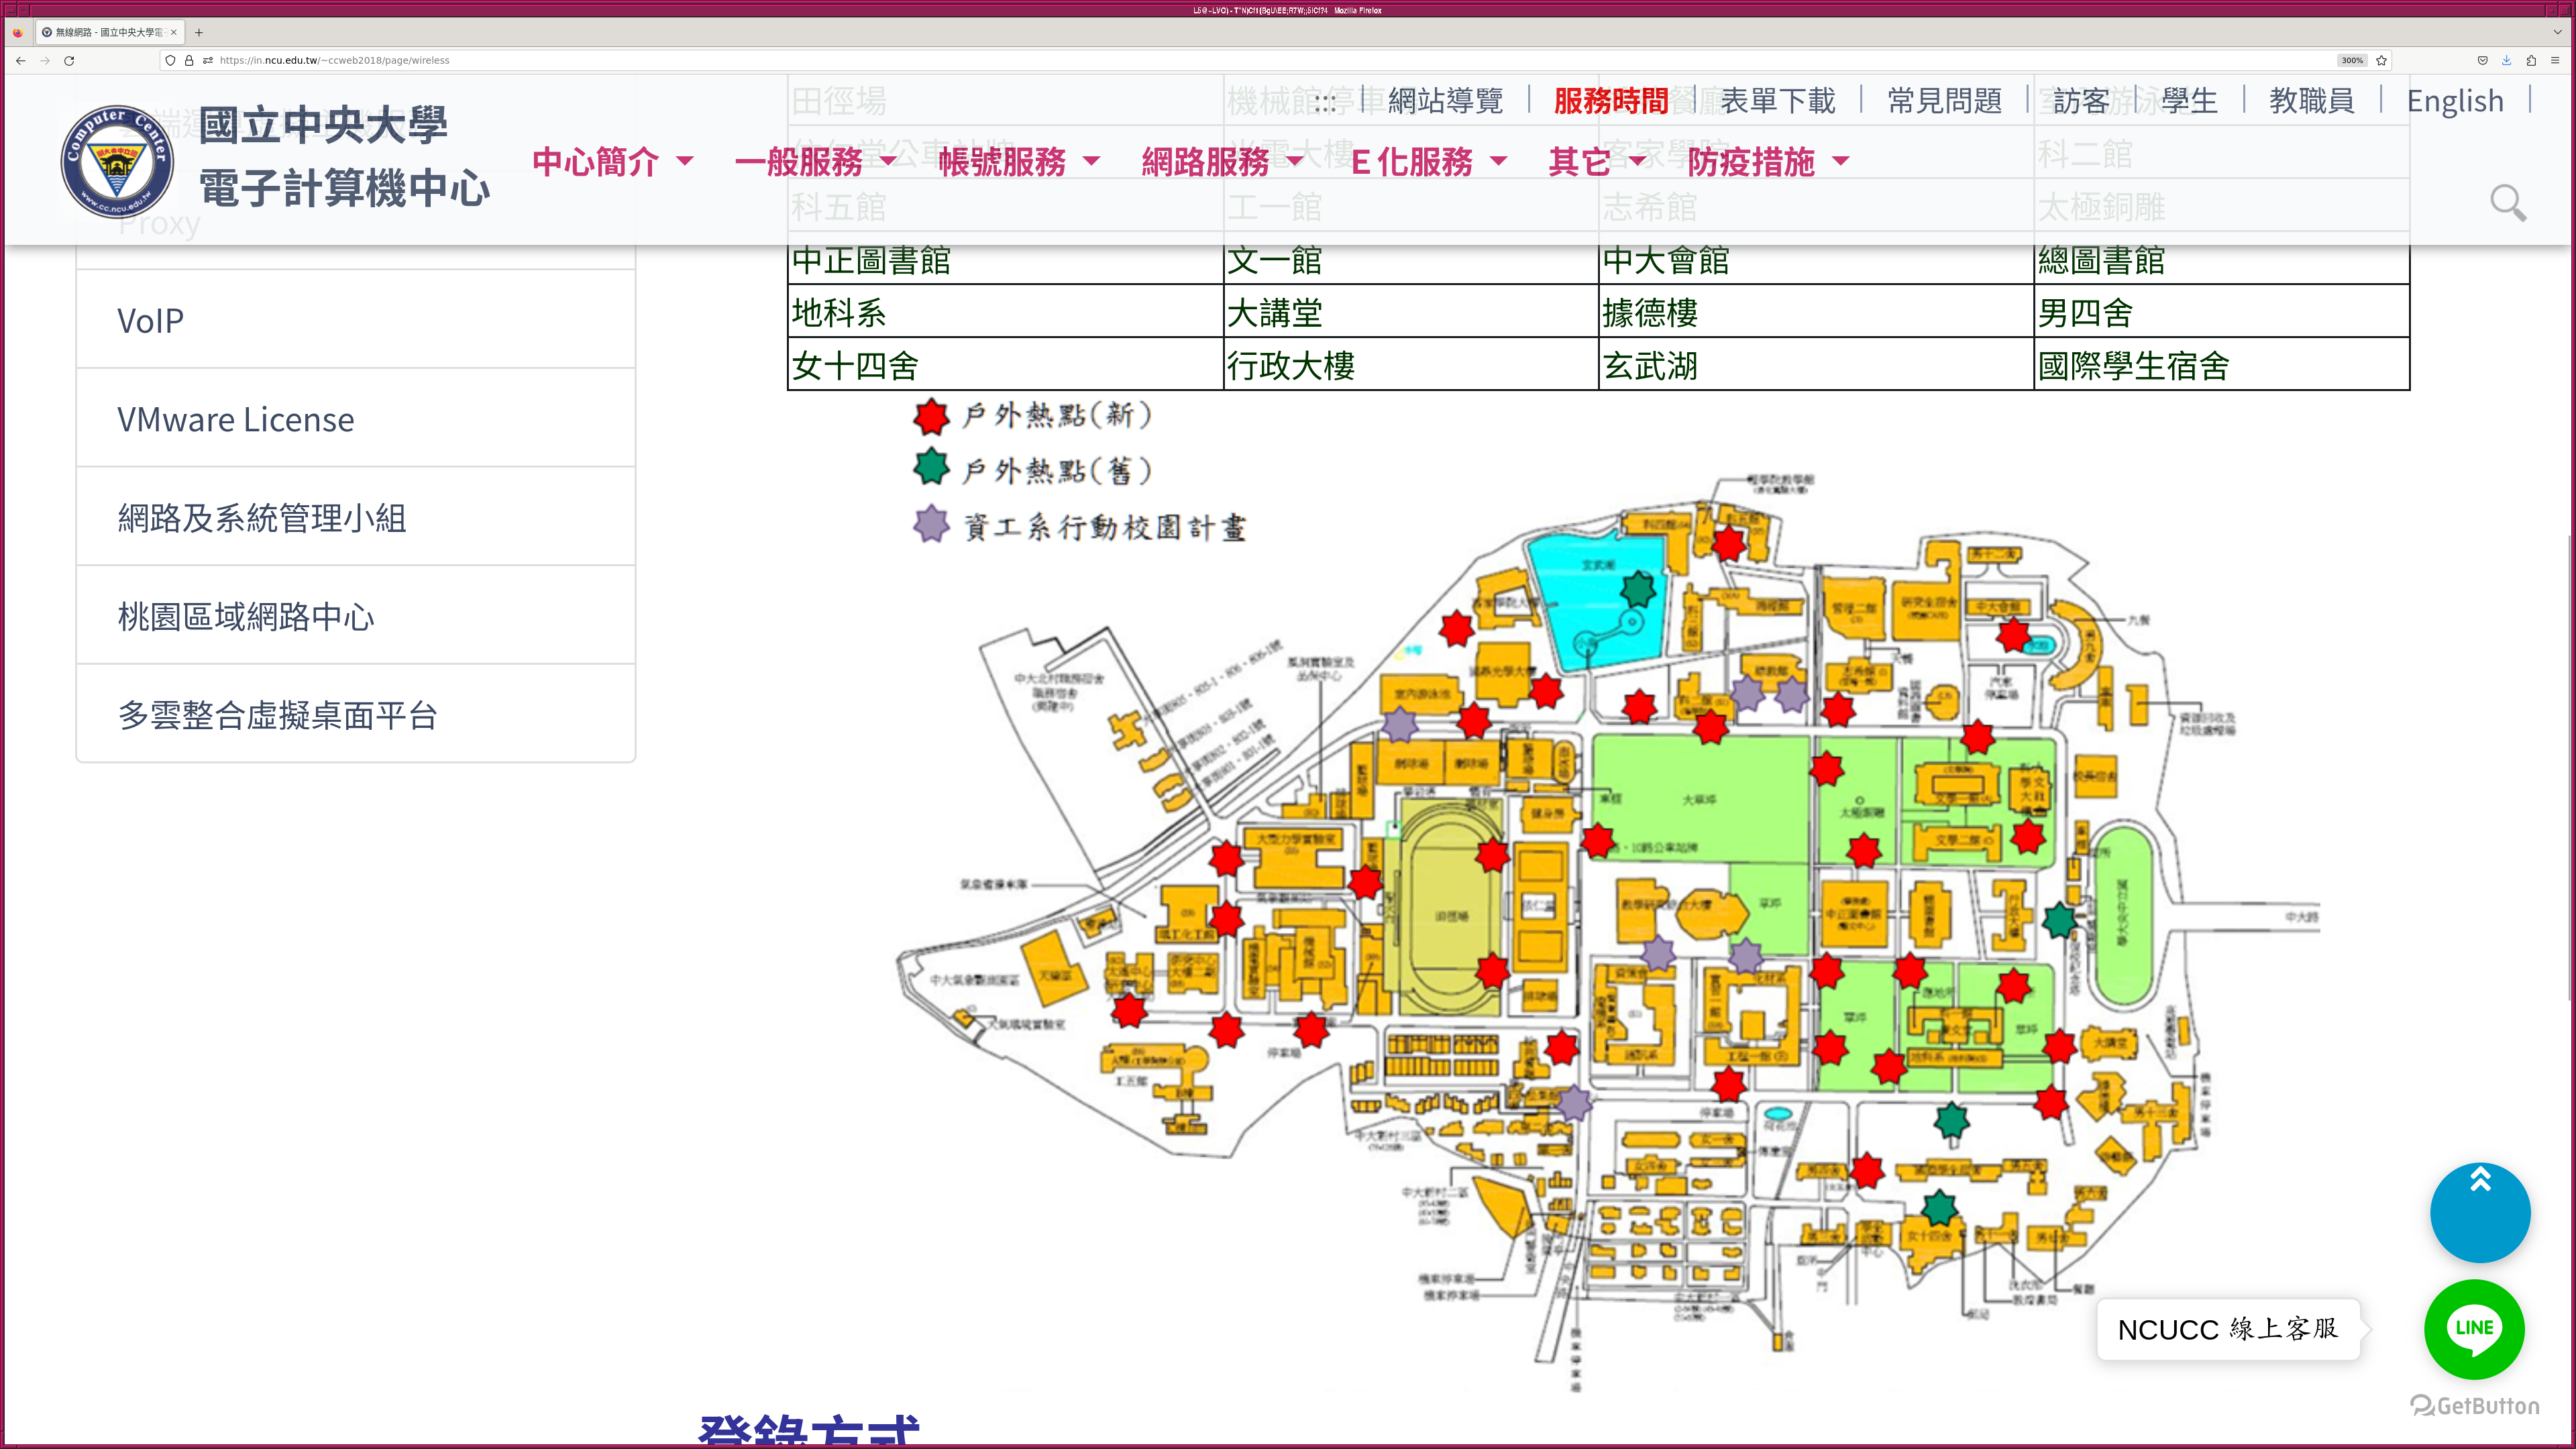Screen dimensions: 2576x1449
Task: Click the blue scroll-to-top button
Action: [x=2479, y=1212]
